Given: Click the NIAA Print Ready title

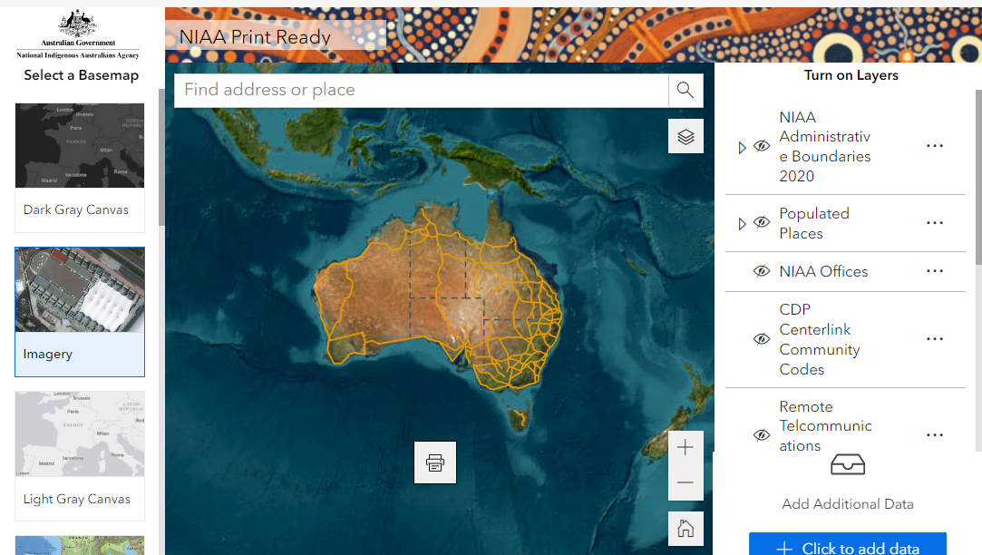Looking at the screenshot, I should (255, 37).
